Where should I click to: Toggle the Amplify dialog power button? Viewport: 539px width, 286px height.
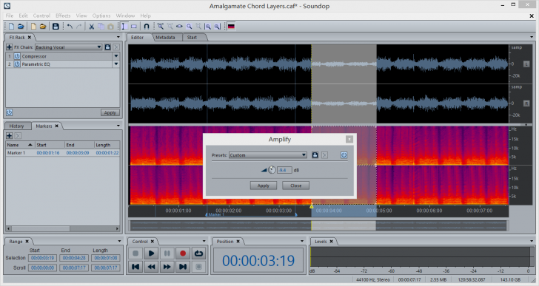(x=344, y=155)
